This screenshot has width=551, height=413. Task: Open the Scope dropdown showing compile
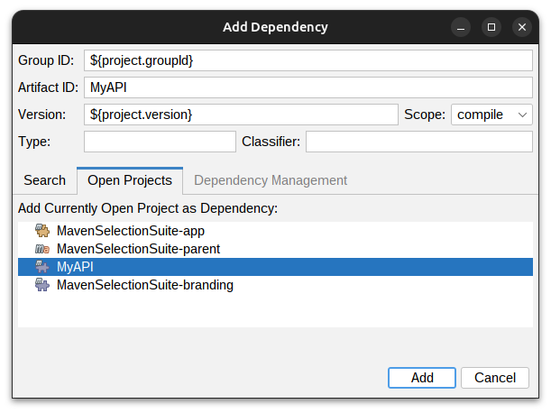pos(491,115)
